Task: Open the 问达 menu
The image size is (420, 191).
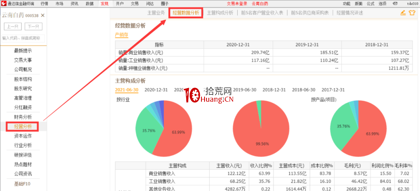Action: tap(150, 3)
